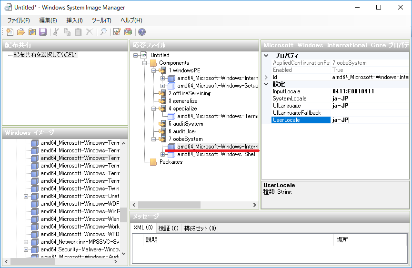
Task: Expand the Id property row chevron
Action: (x=266, y=77)
